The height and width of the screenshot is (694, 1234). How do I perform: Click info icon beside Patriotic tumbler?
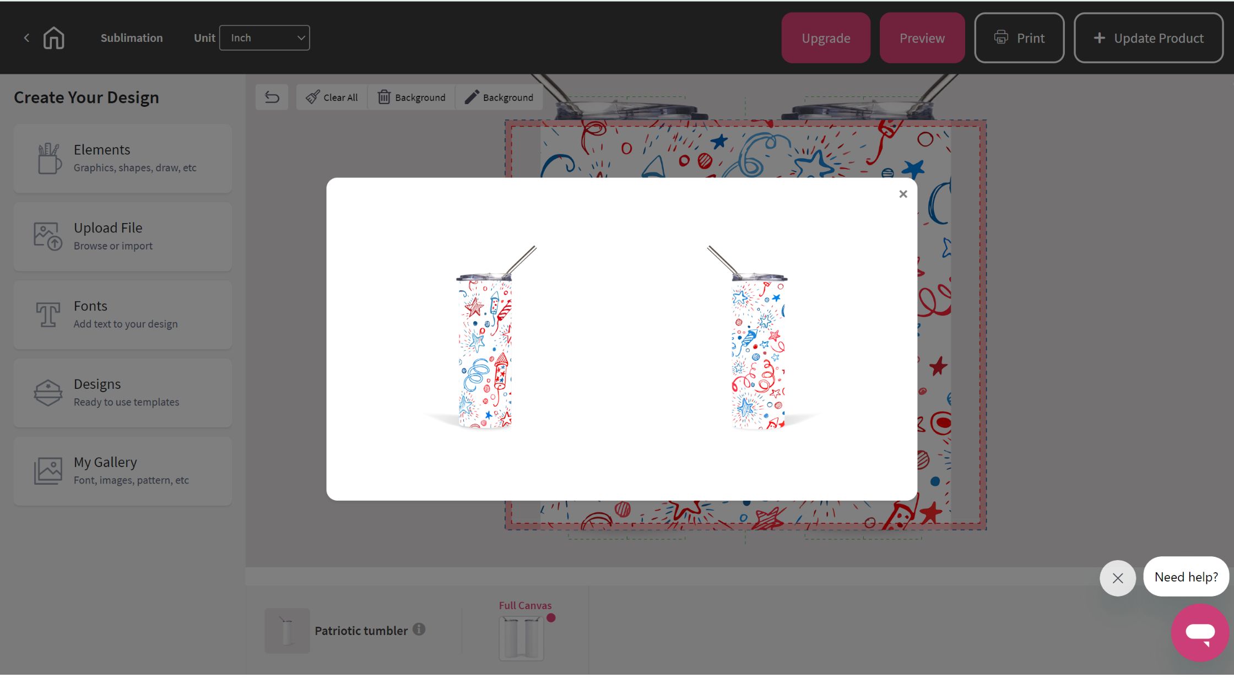pyautogui.click(x=419, y=629)
